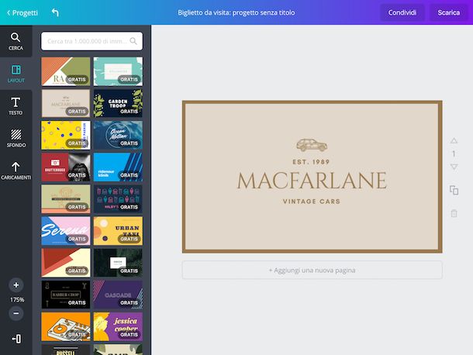
Task: Choose the ice cream pattern layout thumbnail
Action: tap(118, 199)
